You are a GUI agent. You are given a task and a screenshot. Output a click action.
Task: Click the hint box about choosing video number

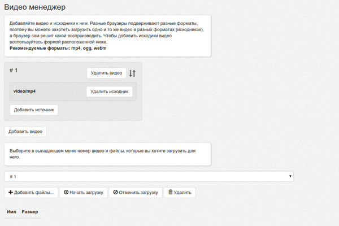tap(107, 154)
